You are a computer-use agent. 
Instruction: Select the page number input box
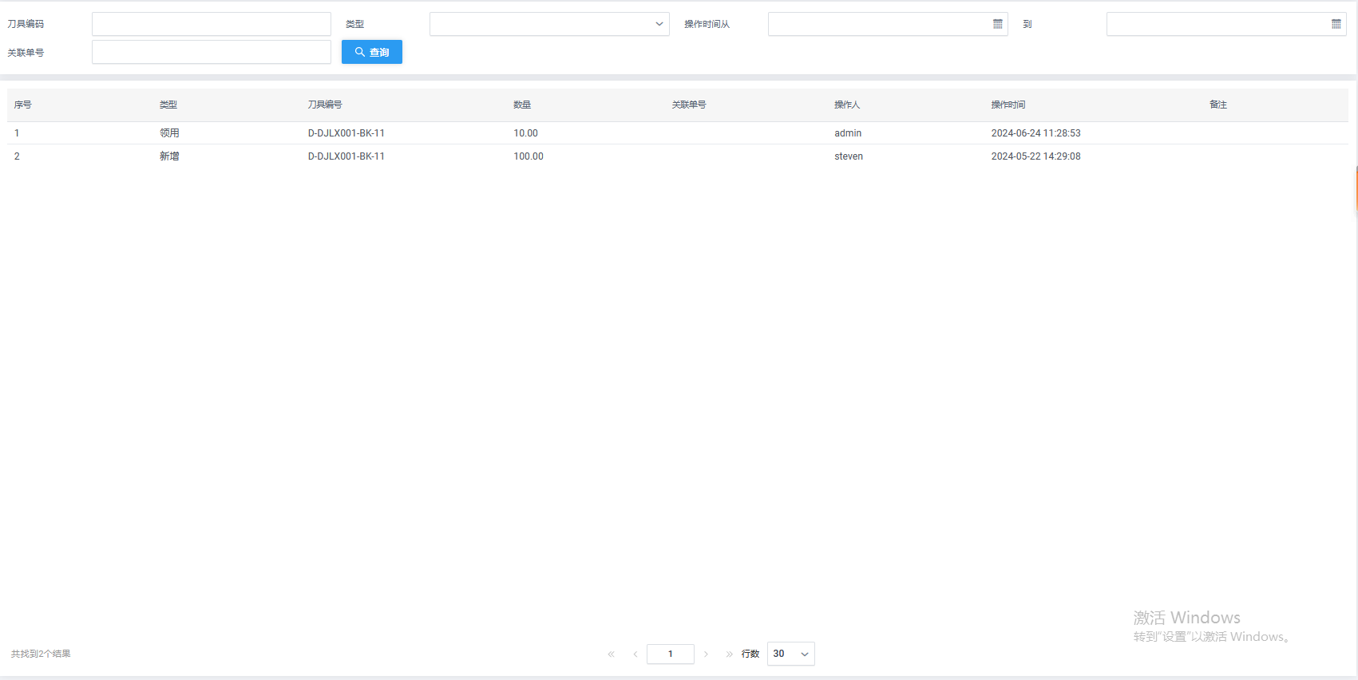670,654
